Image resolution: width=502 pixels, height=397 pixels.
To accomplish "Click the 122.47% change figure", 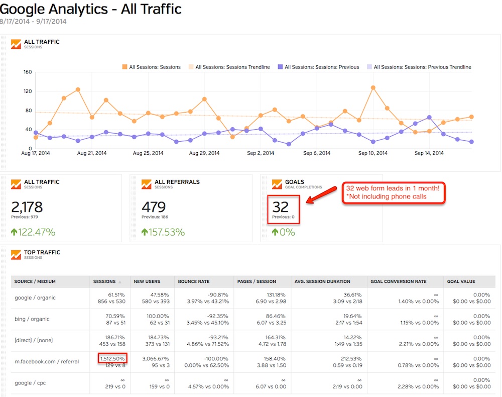I will point(37,232).
